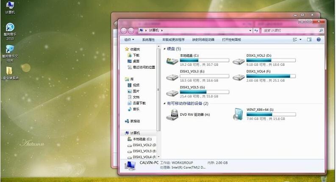336x182 pixels.
Task: Click the G: drive usage bar
Action: [204, 92]
